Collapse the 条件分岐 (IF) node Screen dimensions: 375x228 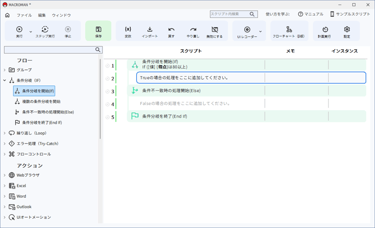(5, 80)
